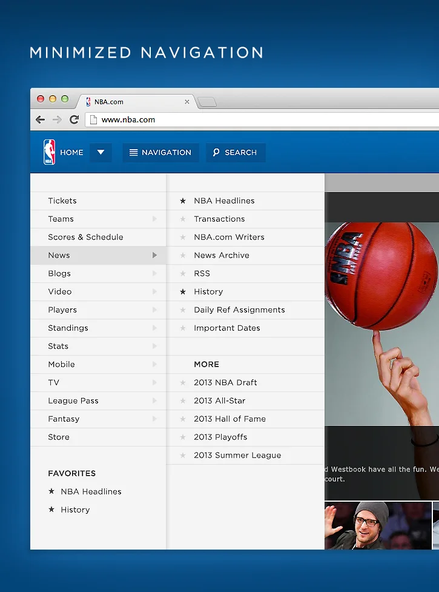439x592 pixels.
Task: Toggle favorite star for Important Dates
Action: (x=183, y=328)
